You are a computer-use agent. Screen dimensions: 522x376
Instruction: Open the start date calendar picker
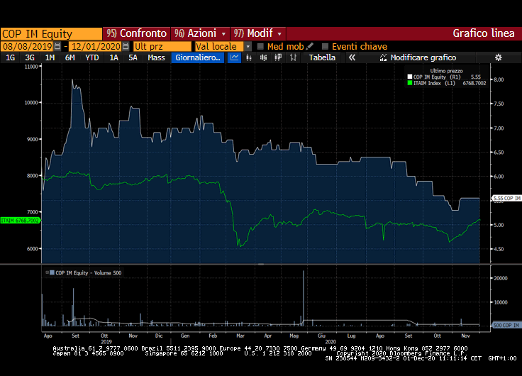point(59,46)
